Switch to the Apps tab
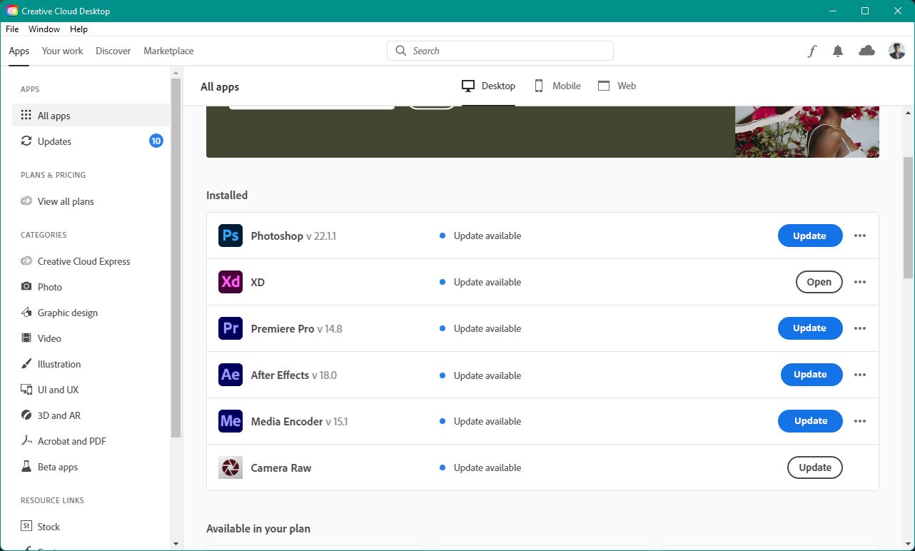This screenshot has height=551, width=915. pos(19,51)
